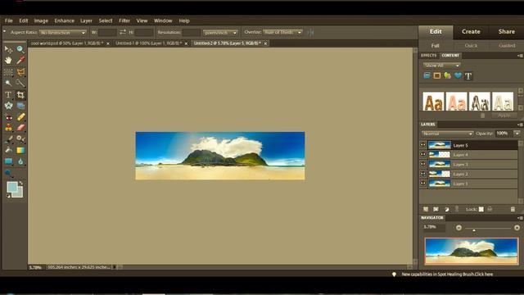This screenshot has width=524, height=295.
Task: Toggle lock transparent pixels checkbox
Action: tap(481, 209)
